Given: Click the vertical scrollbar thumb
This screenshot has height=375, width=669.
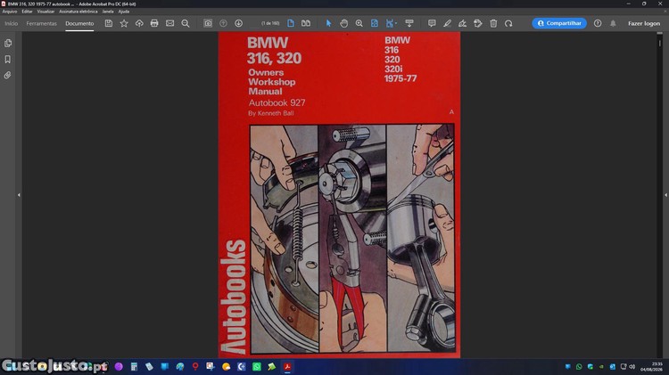Looking at the screenshot, I should (659, 43).
